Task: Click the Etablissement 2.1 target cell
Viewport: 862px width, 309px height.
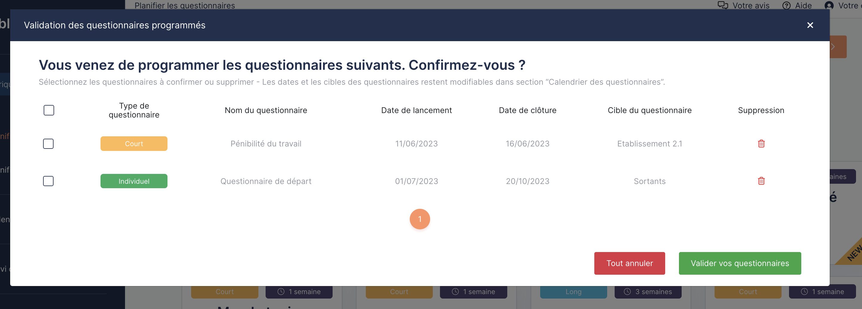Action: 649,144
